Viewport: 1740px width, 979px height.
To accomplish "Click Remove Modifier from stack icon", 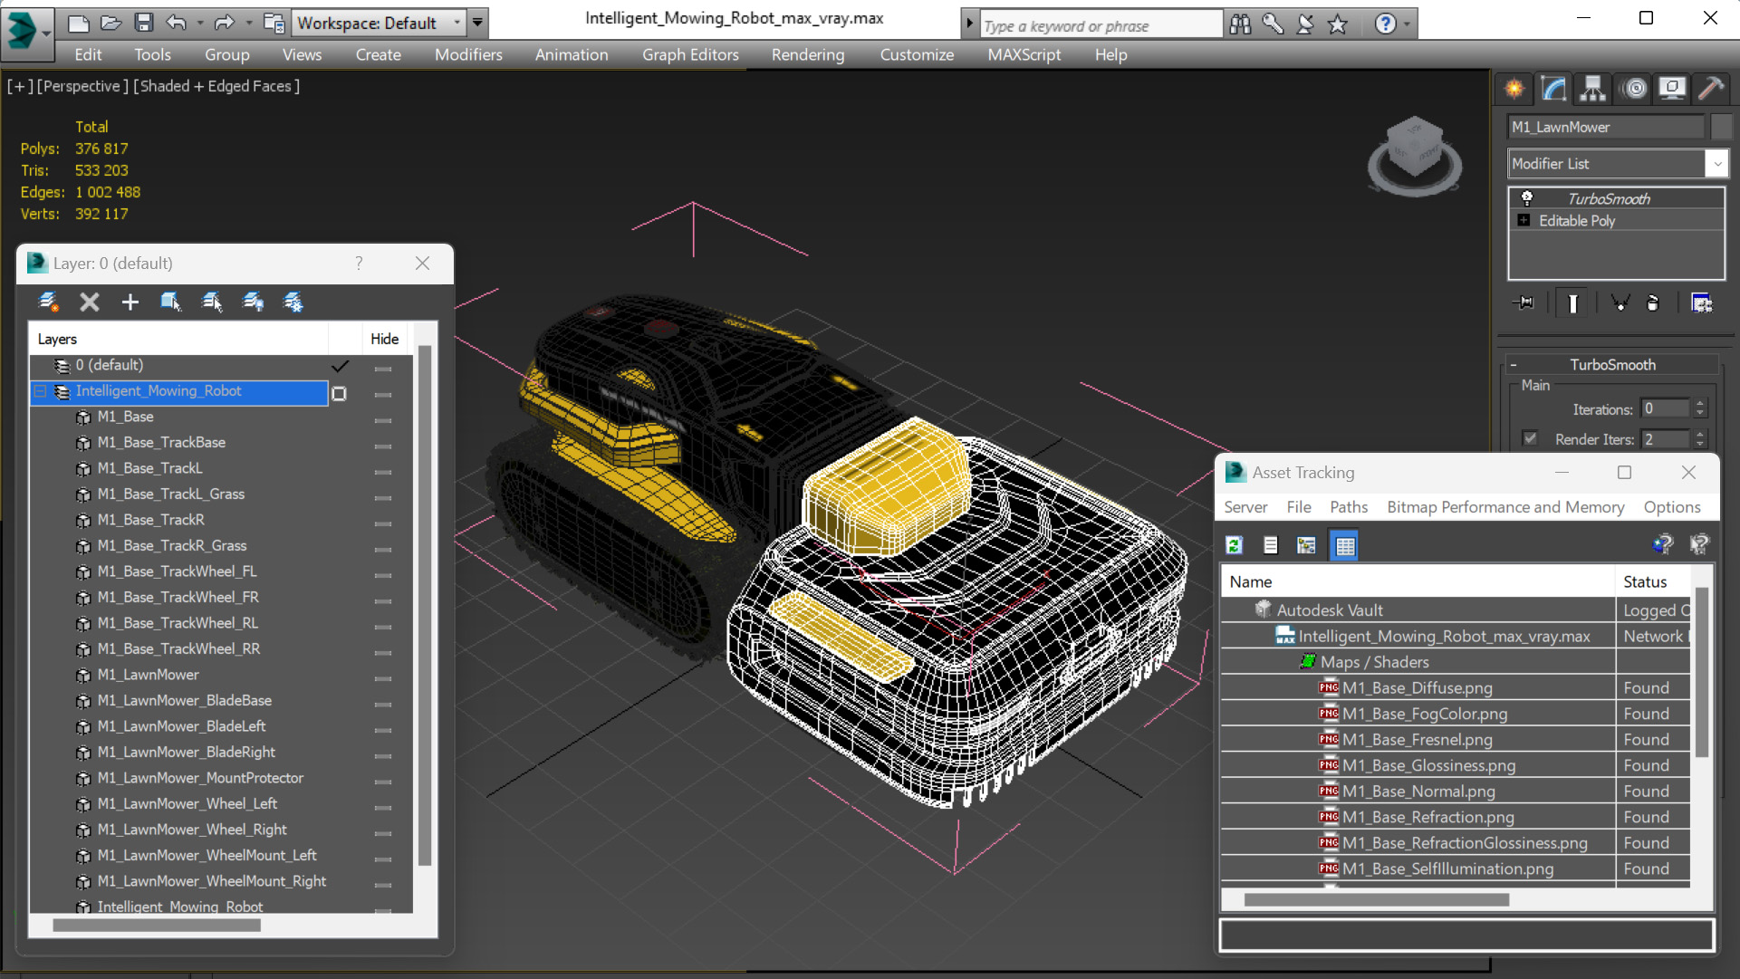I will [1653, 303].
